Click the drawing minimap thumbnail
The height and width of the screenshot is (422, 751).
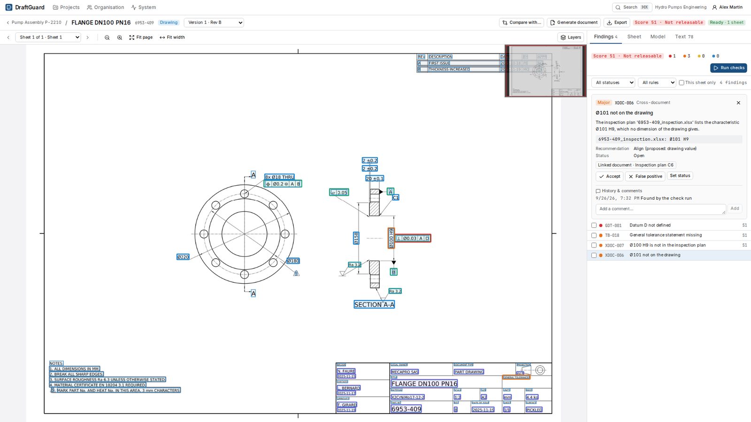click(545, 71)
